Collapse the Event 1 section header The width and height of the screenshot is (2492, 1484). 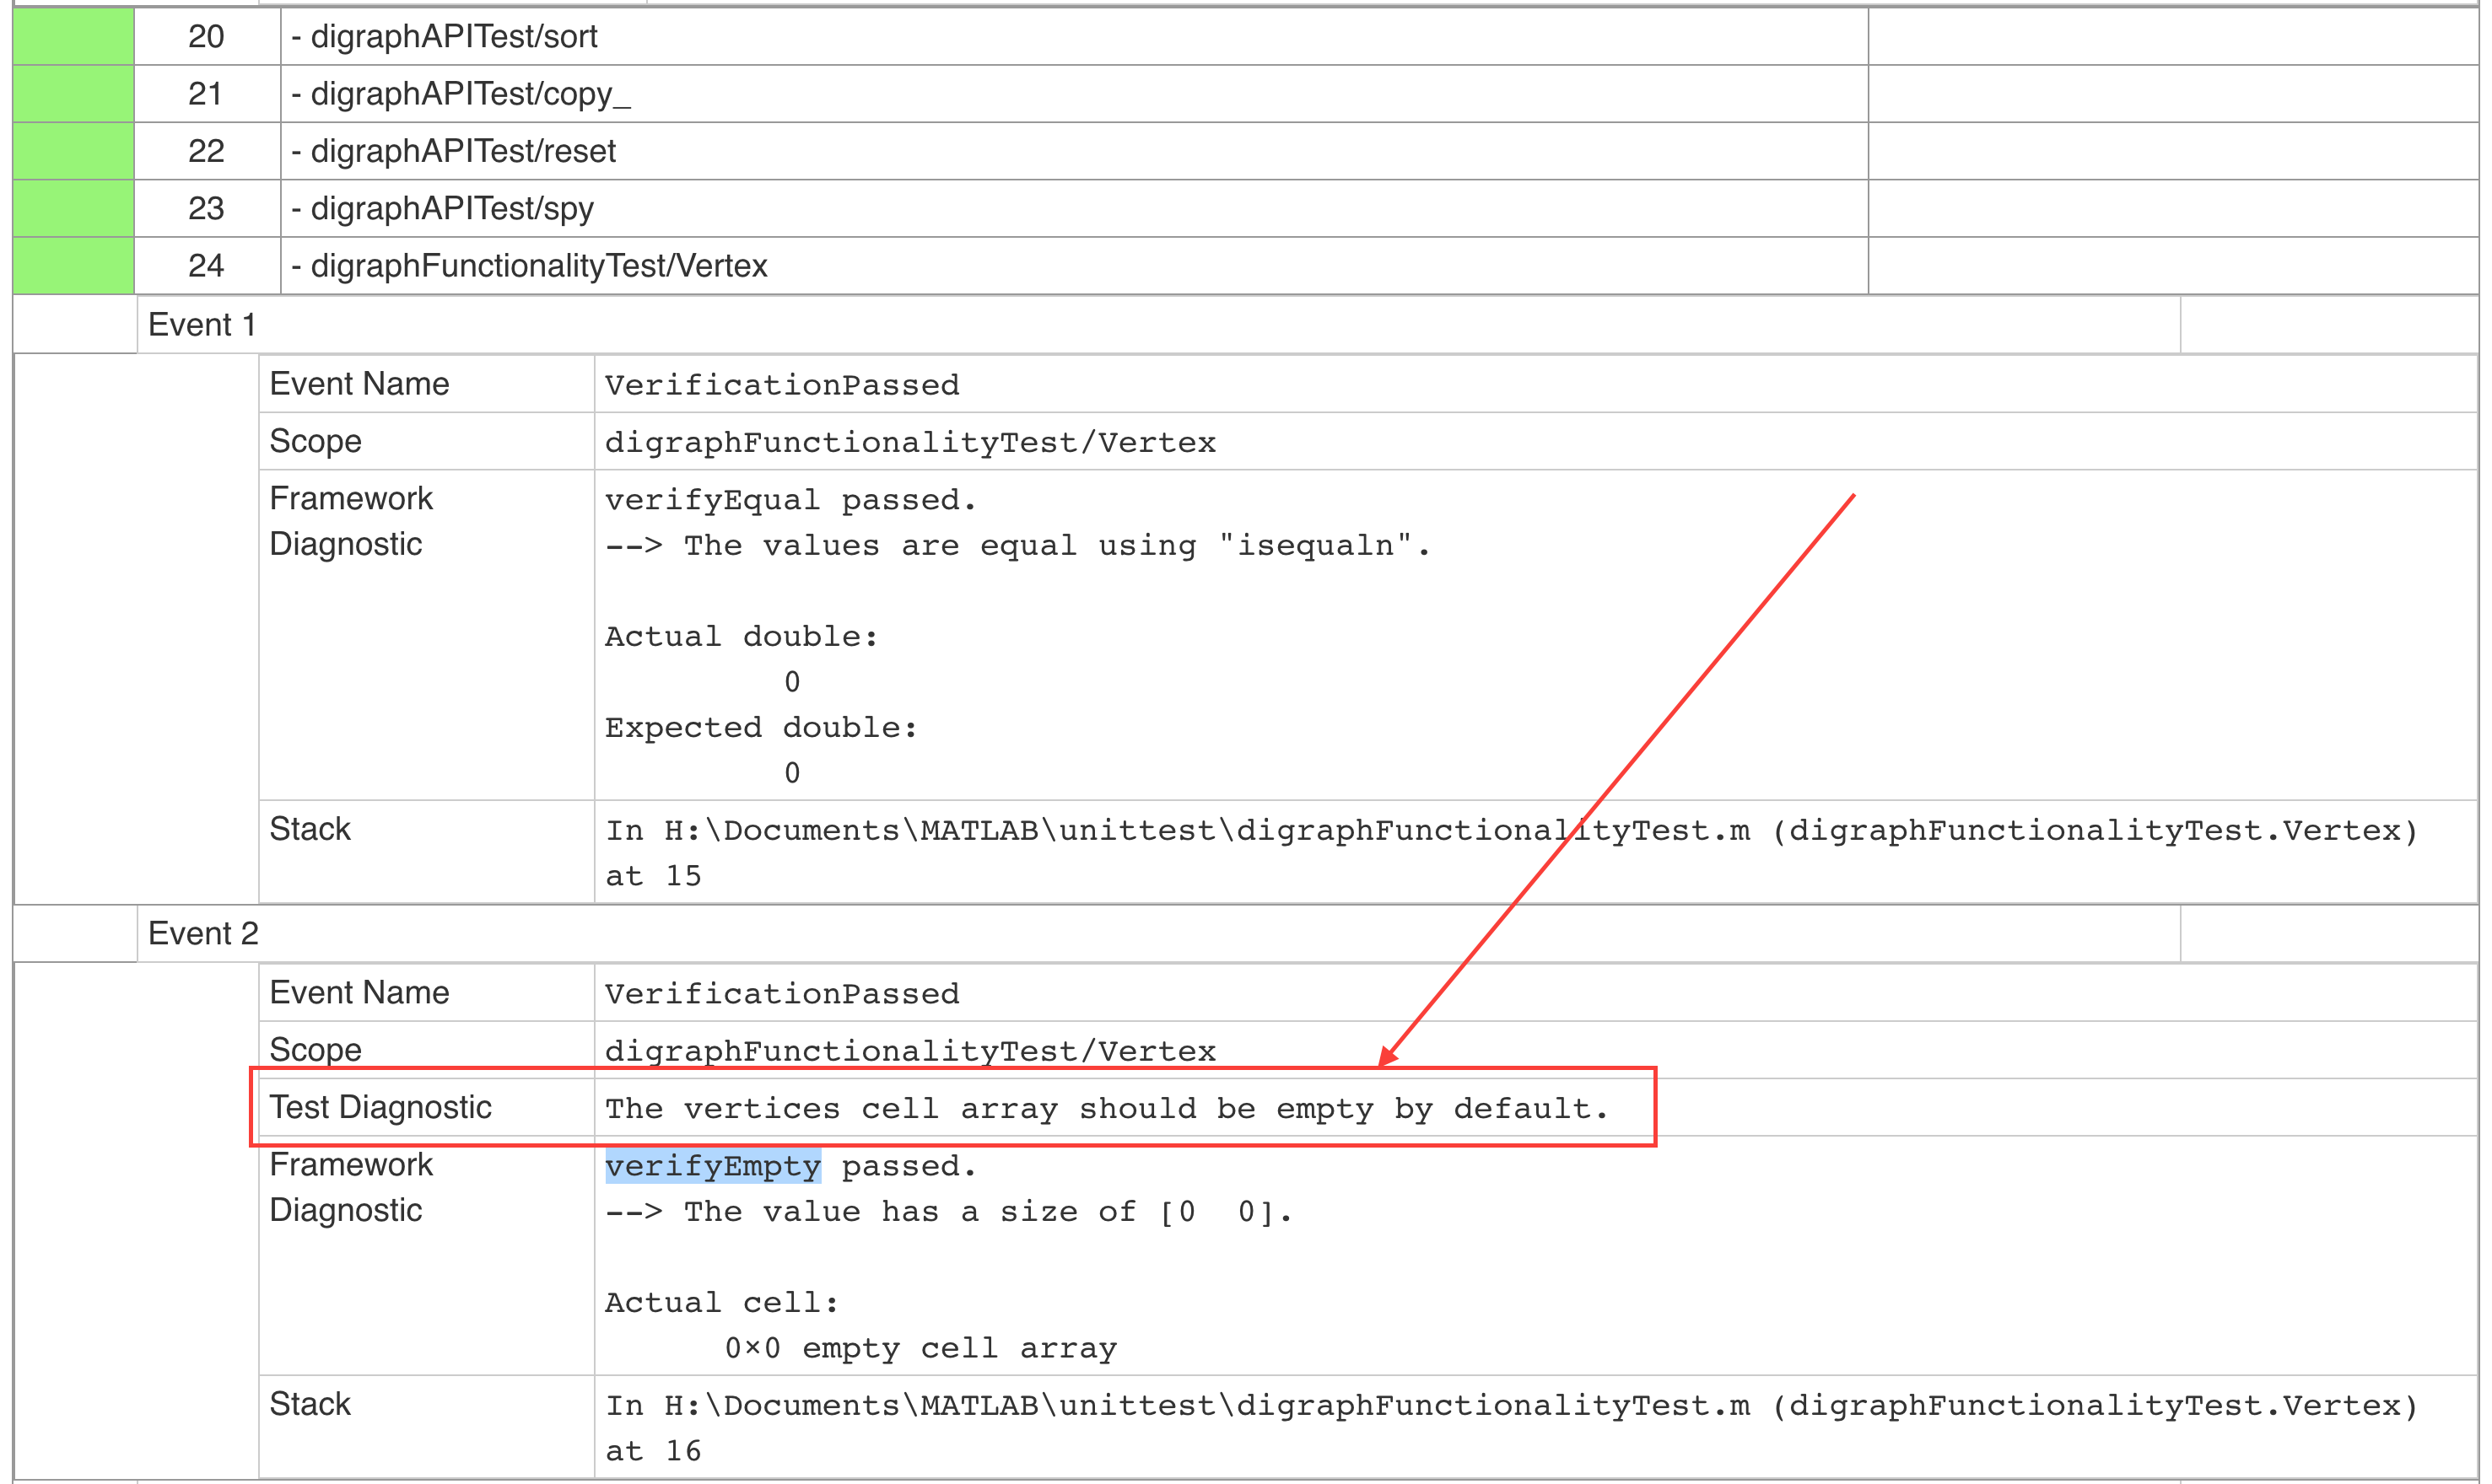202,325
